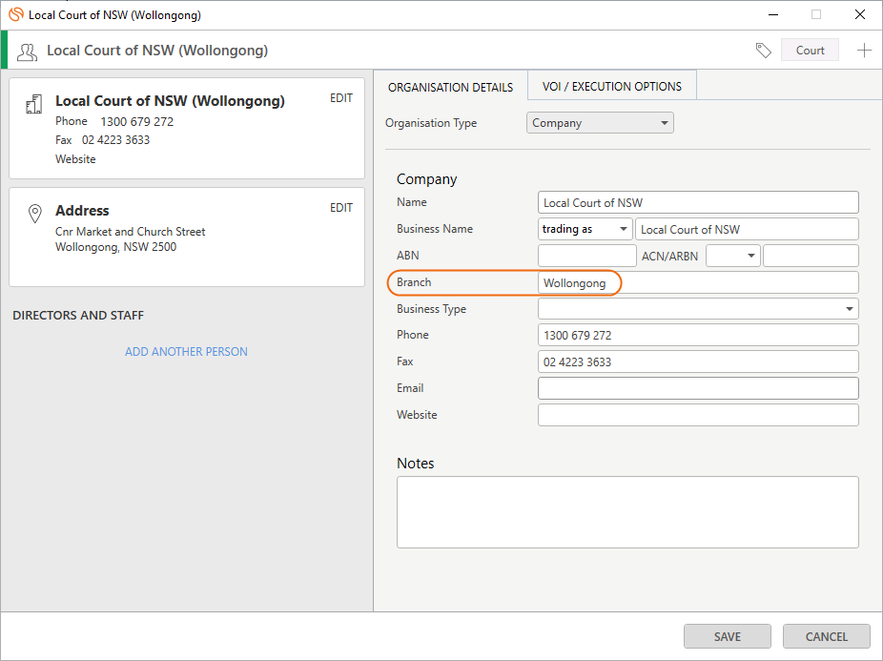Screen dimensions: 883x661
Task: Click the ACN/ARBN number field
Action: click(x=811, y=256)
